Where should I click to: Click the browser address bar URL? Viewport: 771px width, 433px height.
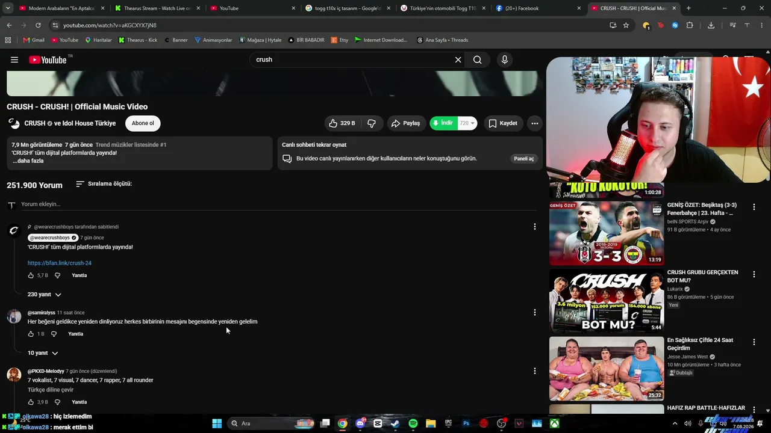pos(110,25)
